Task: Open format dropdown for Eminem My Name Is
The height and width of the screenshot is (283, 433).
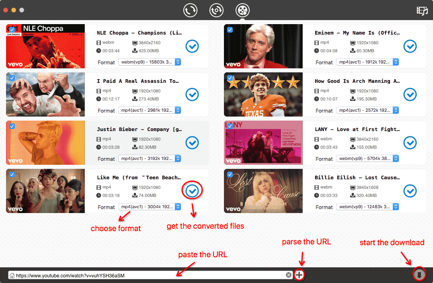Action: [x=367, y=62]
